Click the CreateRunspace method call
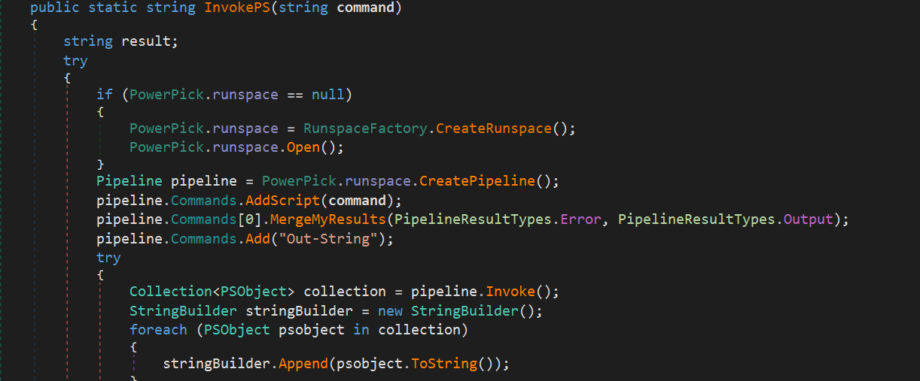The image size is (920, 381). (x=494, y=129)
